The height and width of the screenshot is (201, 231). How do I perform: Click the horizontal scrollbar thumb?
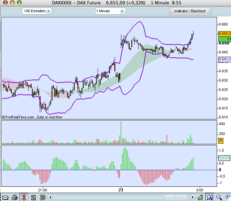[175, 197]
